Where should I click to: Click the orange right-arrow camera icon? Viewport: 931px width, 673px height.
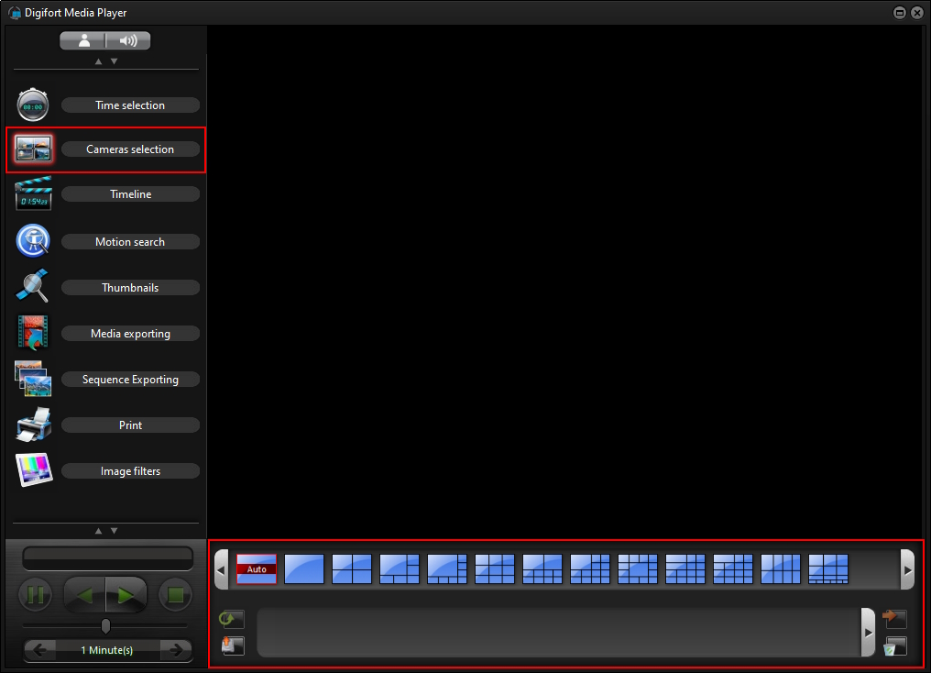[x=894, y=618]
